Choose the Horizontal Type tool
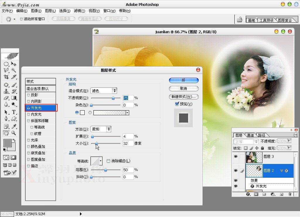 [13, 112]
